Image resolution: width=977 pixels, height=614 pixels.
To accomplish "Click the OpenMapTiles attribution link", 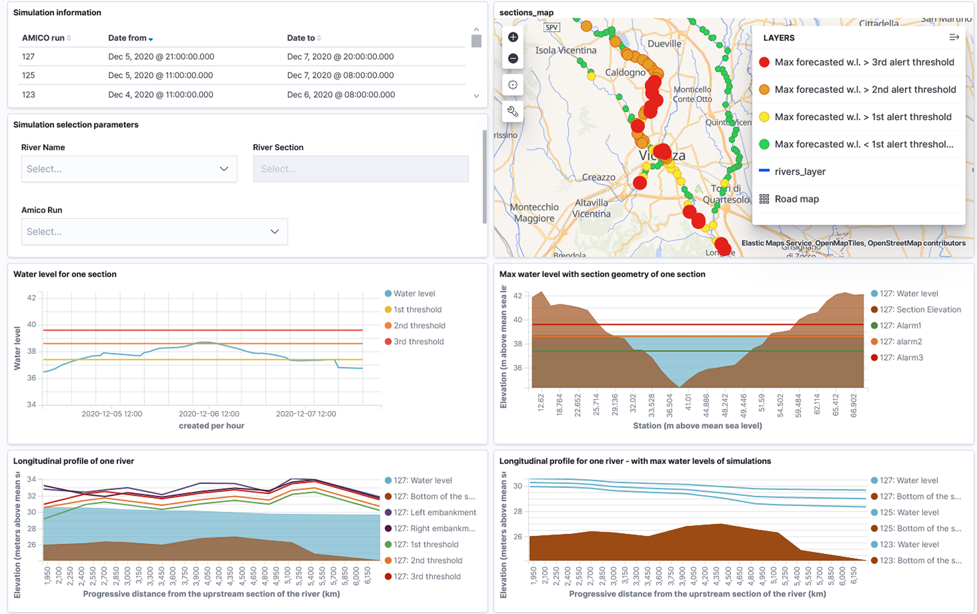I will coord(839,243).
